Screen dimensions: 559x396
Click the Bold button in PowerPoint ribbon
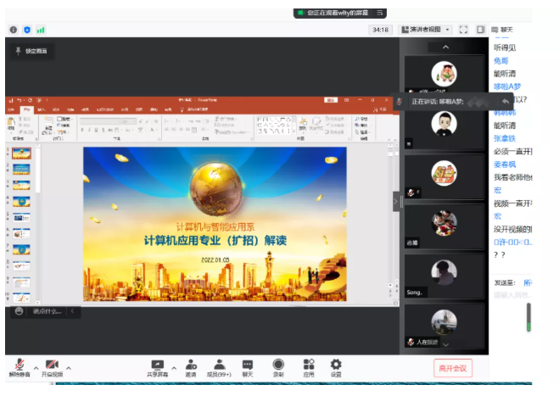(82, 130)
